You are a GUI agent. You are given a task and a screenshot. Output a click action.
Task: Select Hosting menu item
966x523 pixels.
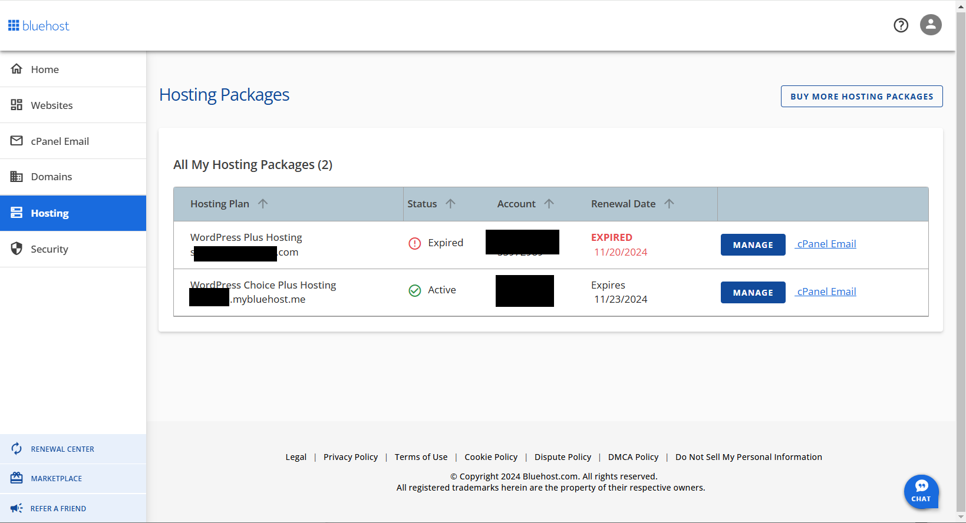pos(73,213)
